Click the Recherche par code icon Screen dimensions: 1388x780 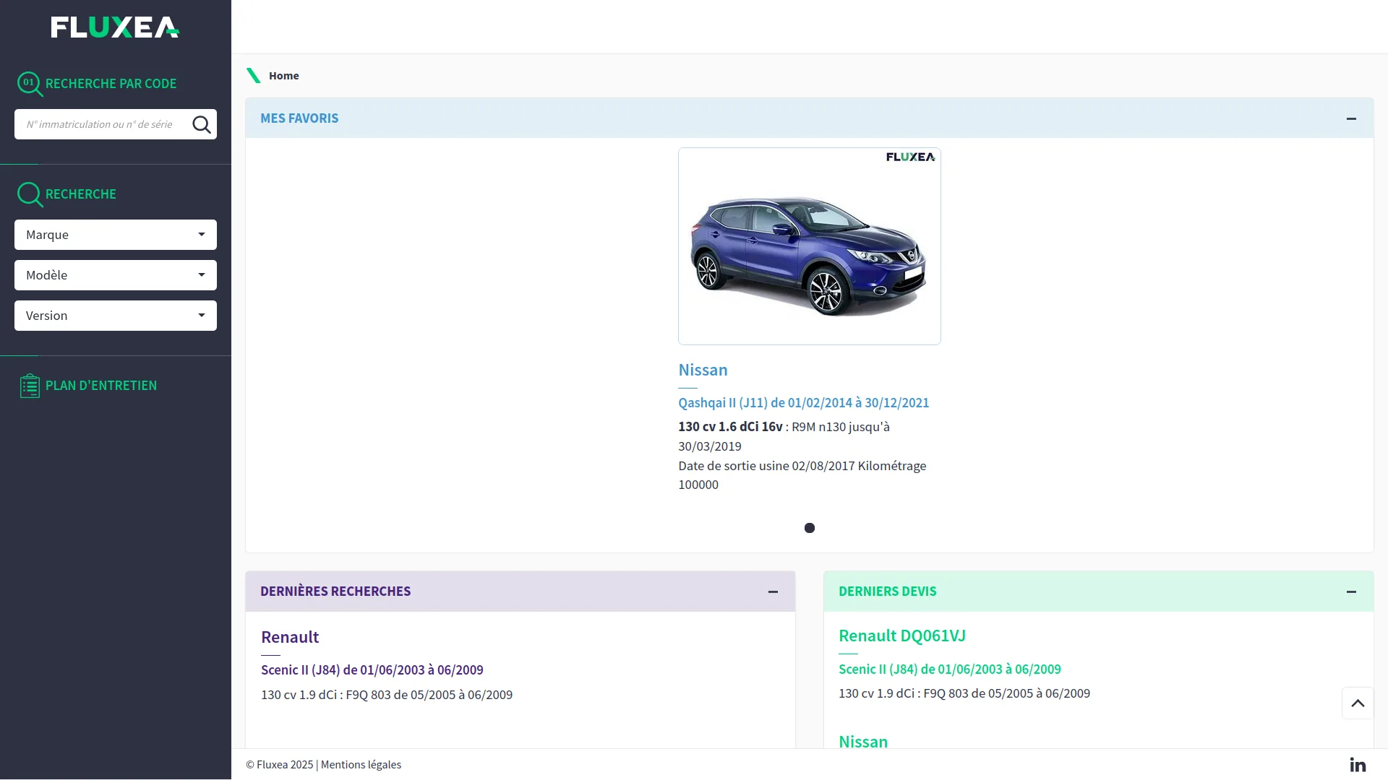(x=30, y=84)
